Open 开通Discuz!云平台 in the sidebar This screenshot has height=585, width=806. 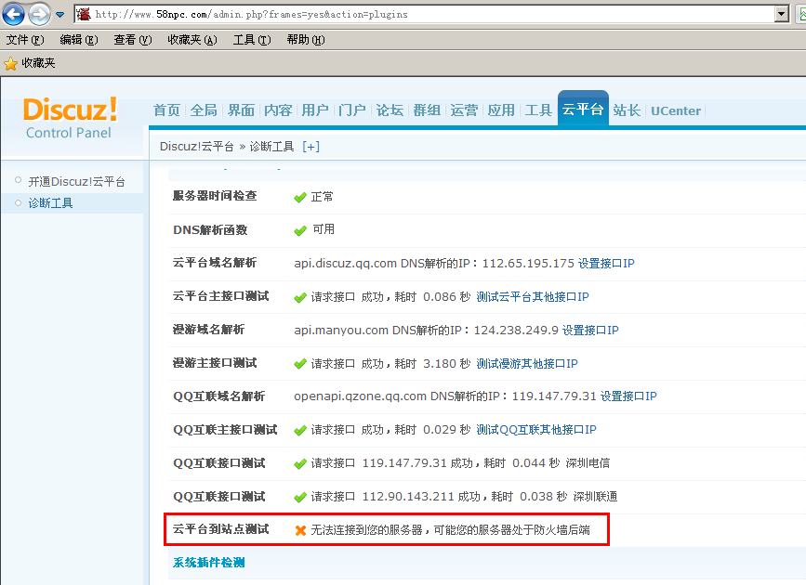tap(76, 182)
